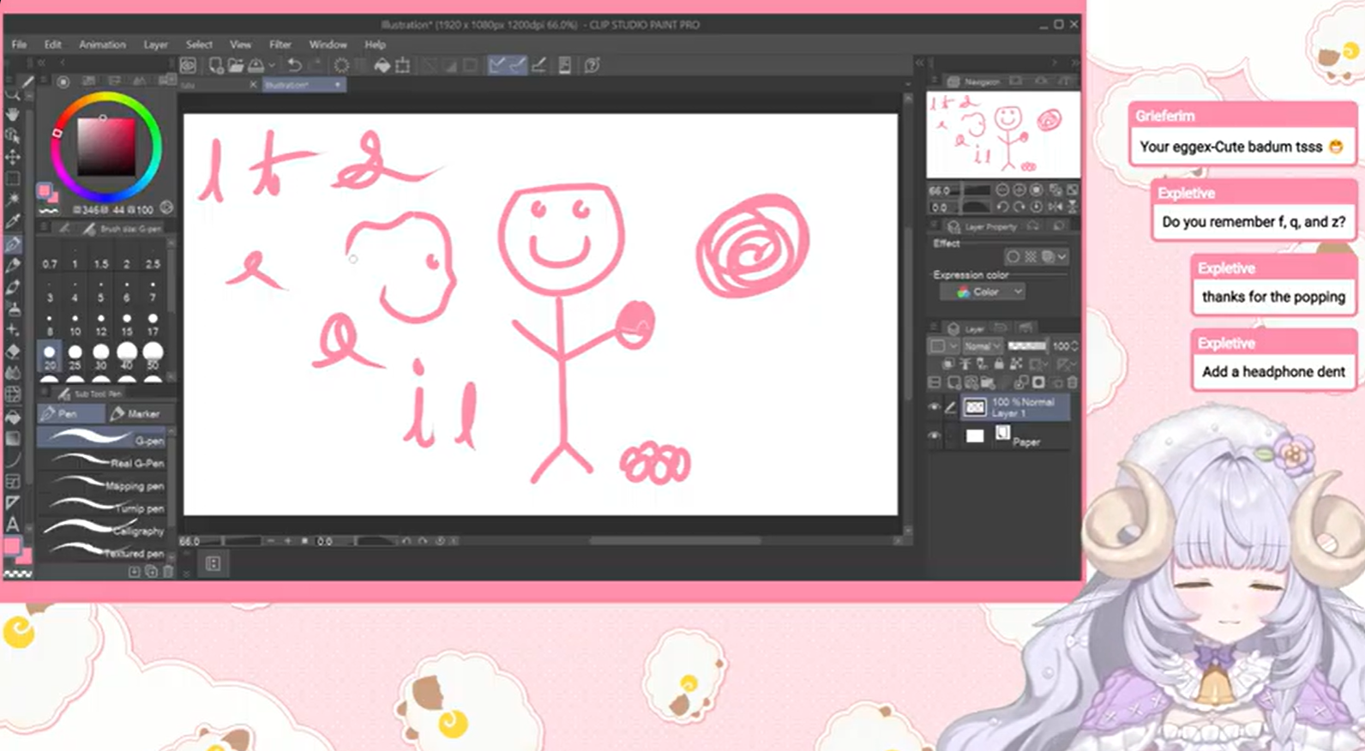The width and height of the screenshot is (1365, 751).
Task: Toggle the lock layer icon
Action: pyautogui.click(x=999, y=364)
